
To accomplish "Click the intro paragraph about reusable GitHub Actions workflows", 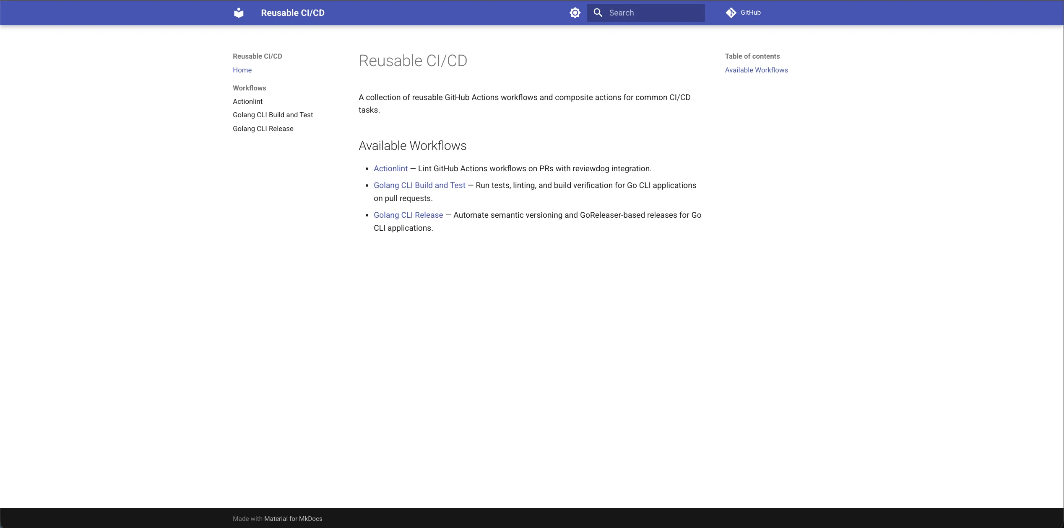I will [525, 103].
